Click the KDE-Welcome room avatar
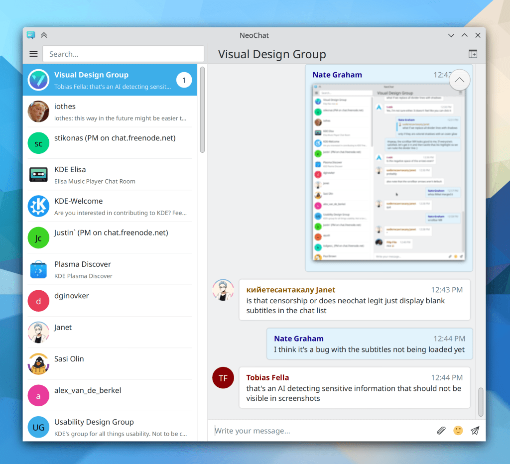The image size is (510, 464). coord(38,206)
